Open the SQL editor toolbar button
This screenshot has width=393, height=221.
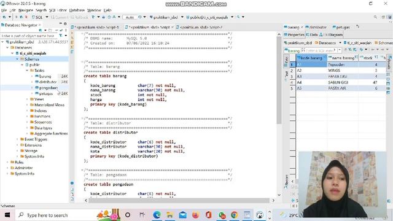[37, 17]
